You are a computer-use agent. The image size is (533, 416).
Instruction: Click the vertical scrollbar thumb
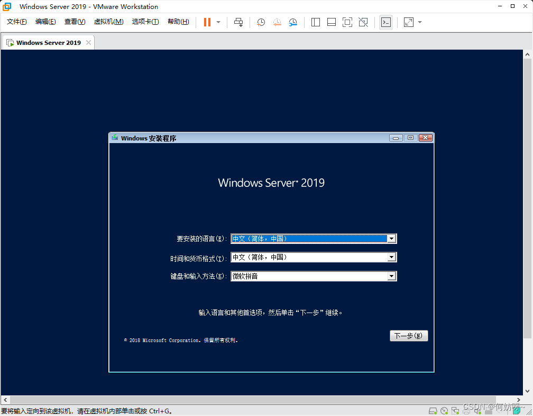pos(527,198)
